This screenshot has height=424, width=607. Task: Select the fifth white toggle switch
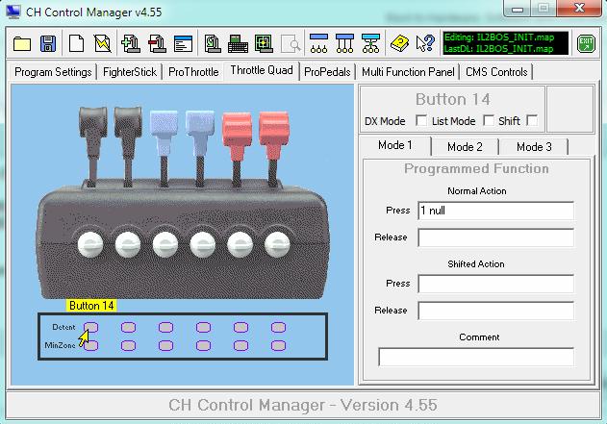(240, 245)
